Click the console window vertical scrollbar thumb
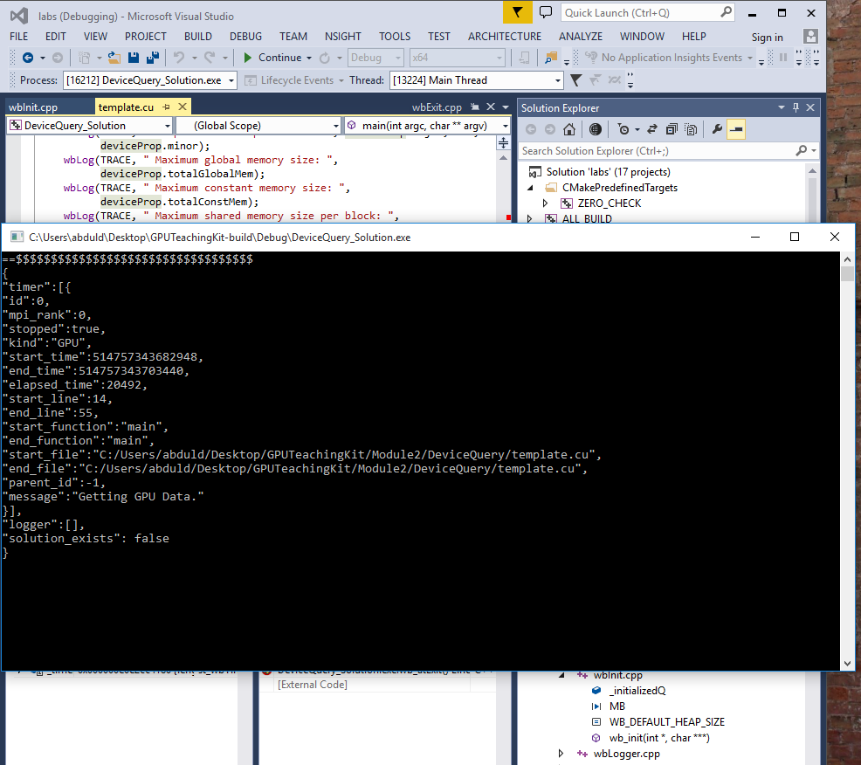The image size is (861, 765). pyautogui.click(x=847, y=273)
